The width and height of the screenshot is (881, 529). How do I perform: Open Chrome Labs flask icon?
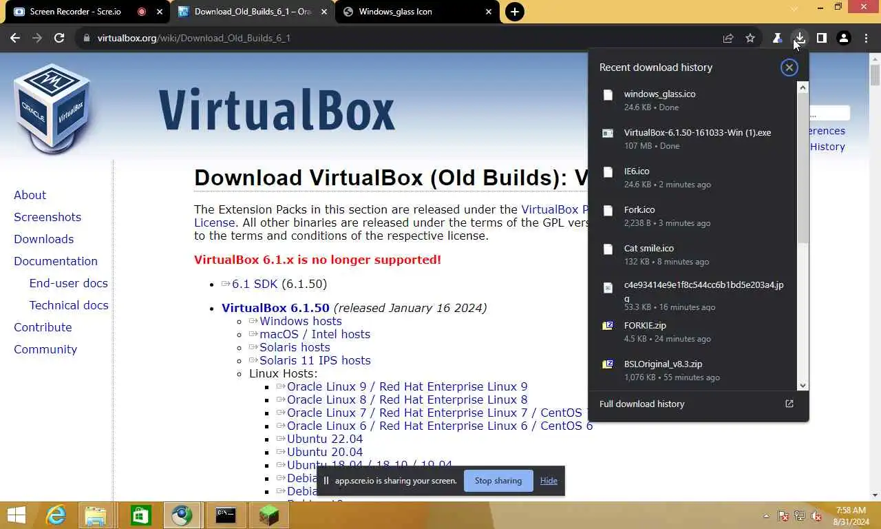click(x=777, y=38)
